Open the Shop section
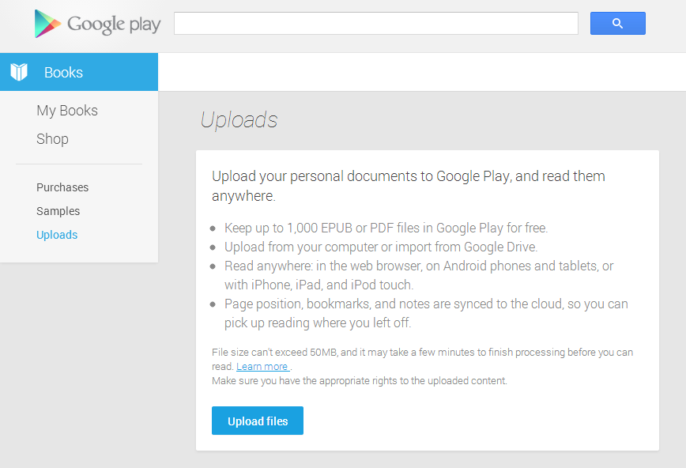 coord(52,138)
